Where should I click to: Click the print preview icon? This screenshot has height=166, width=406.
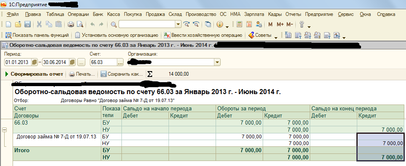pos(80,25)
